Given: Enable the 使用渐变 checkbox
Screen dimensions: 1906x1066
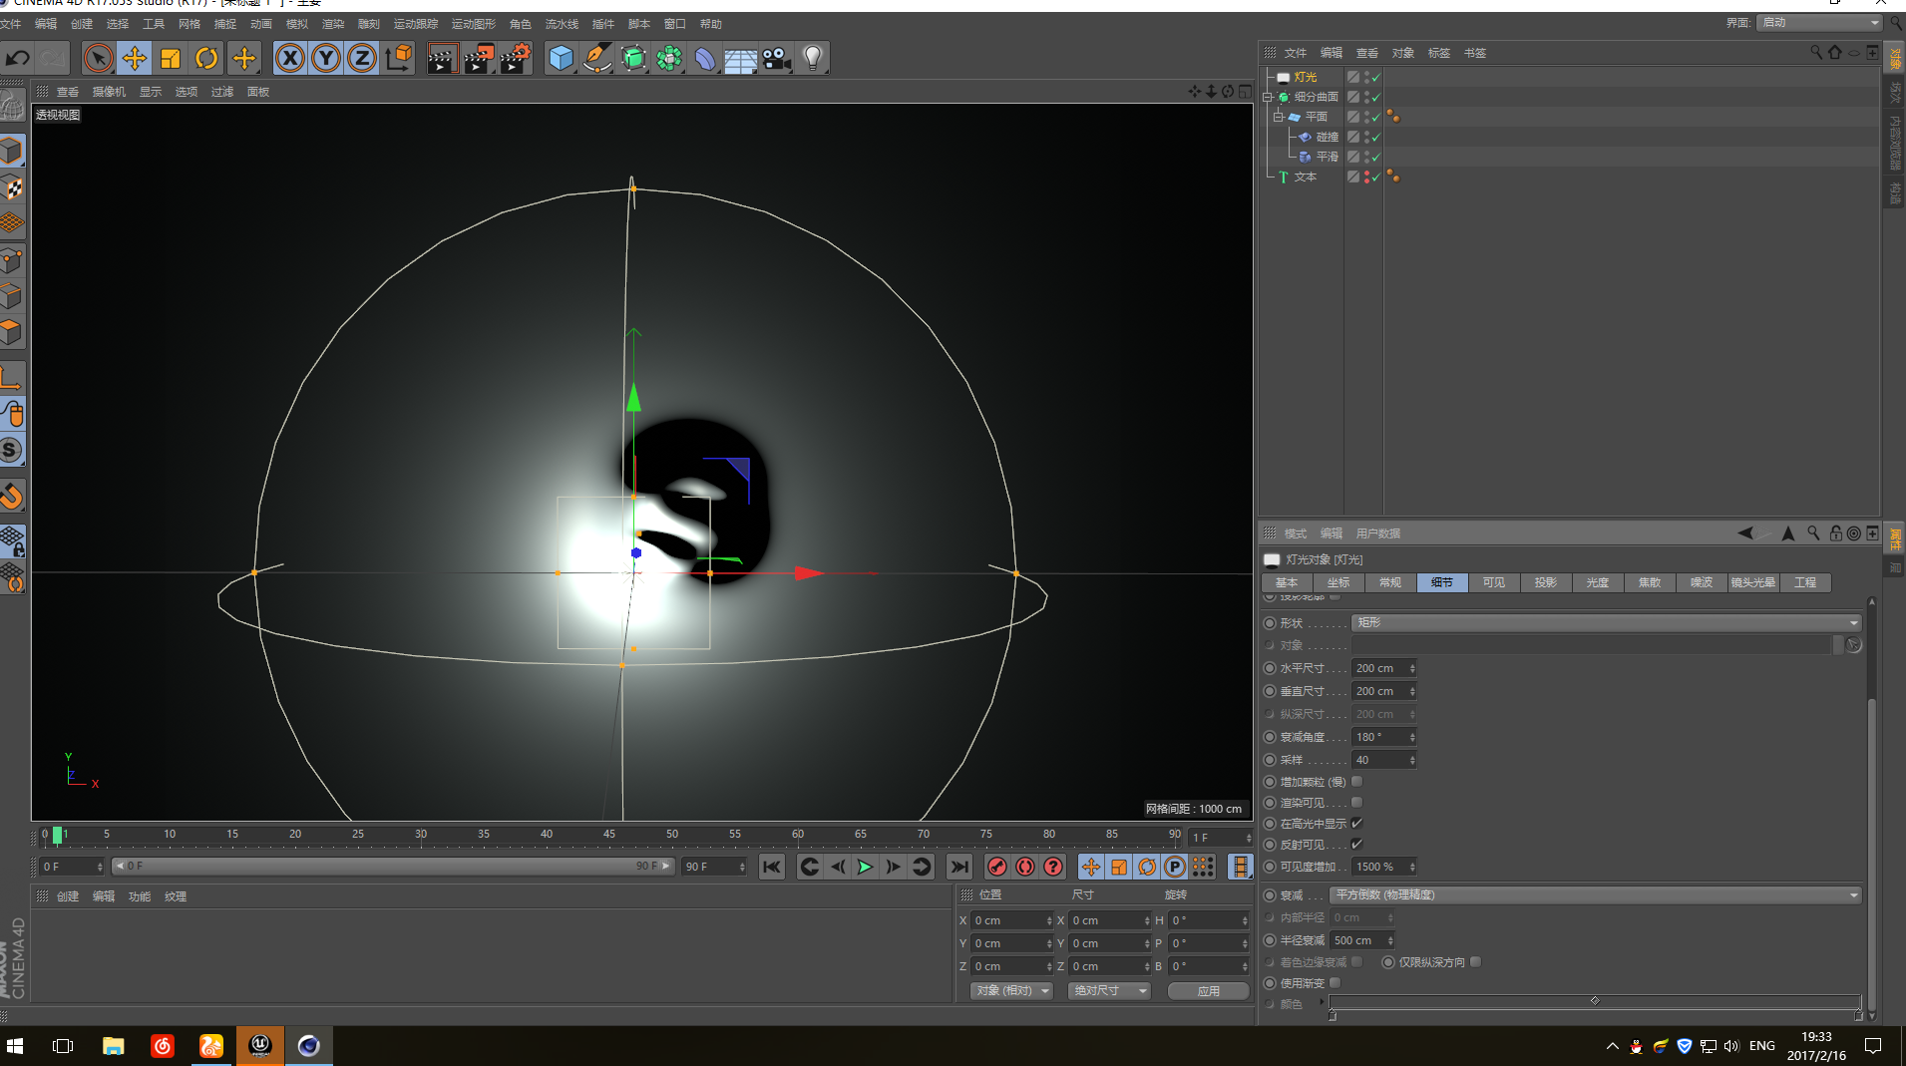Looking at the screenshot, I should (1334, 983).
